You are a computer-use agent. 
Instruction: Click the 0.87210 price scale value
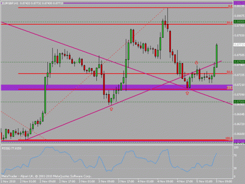point(240,85)
